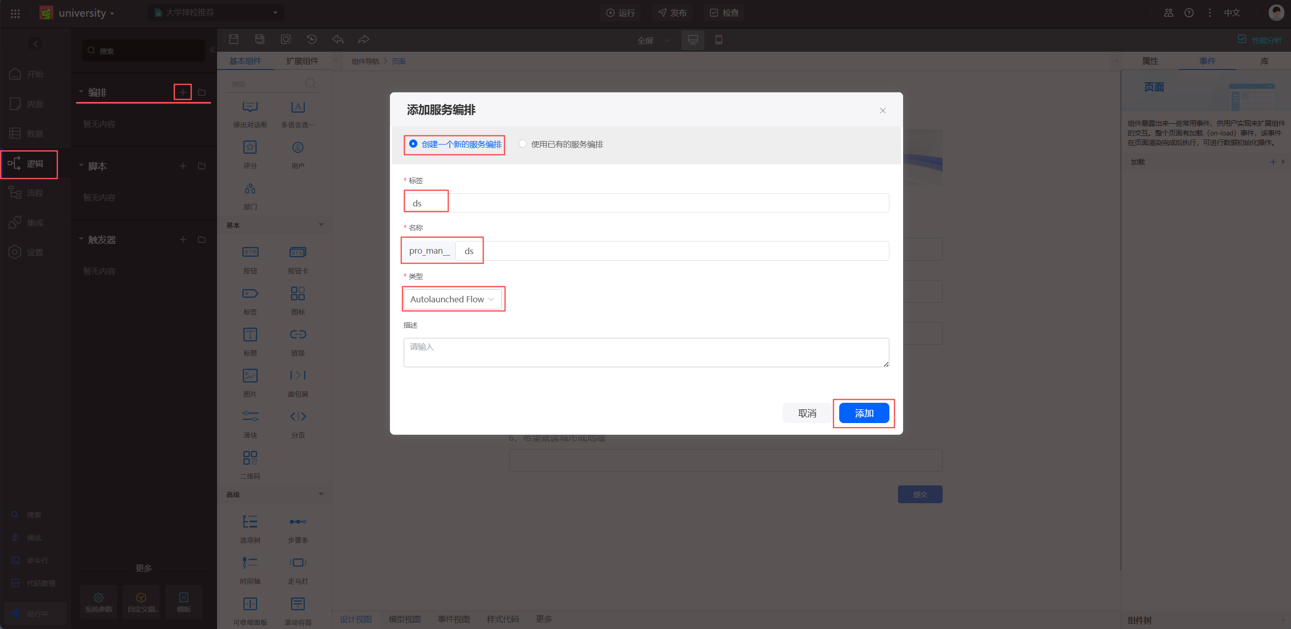Click the help question mark icon
The image size is (1291, 629).
[x=1189, y=13]
